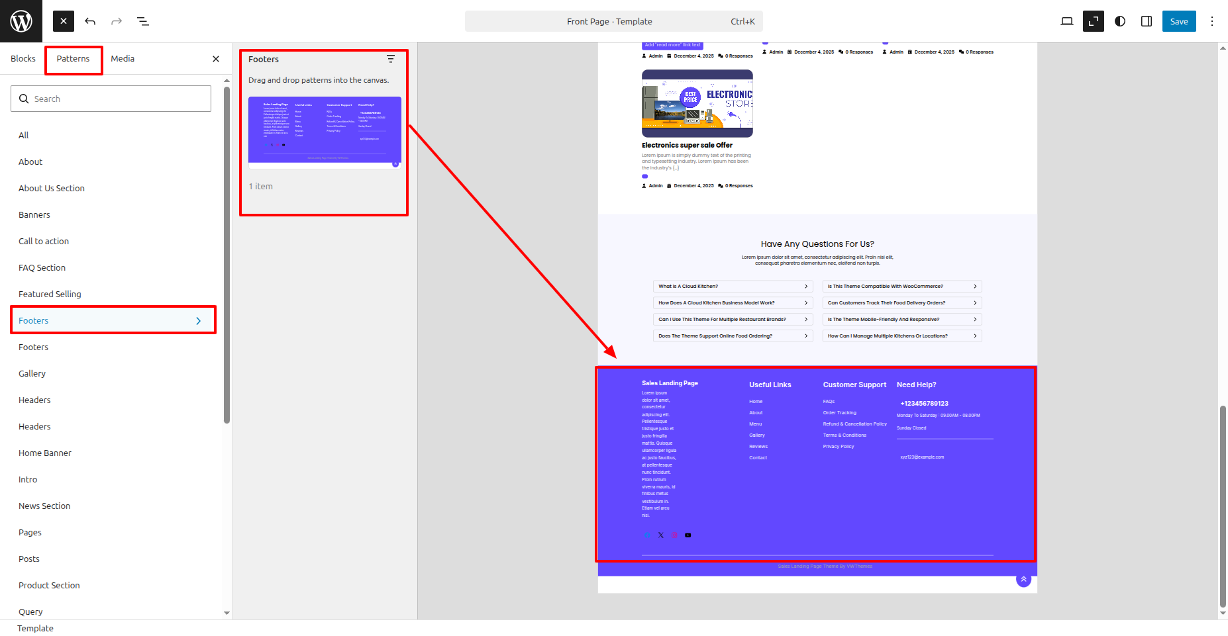1228x636 pixels.
Task: Open the Options three-dot menu
Action: pyautogui.click(x=1212, y=21)
